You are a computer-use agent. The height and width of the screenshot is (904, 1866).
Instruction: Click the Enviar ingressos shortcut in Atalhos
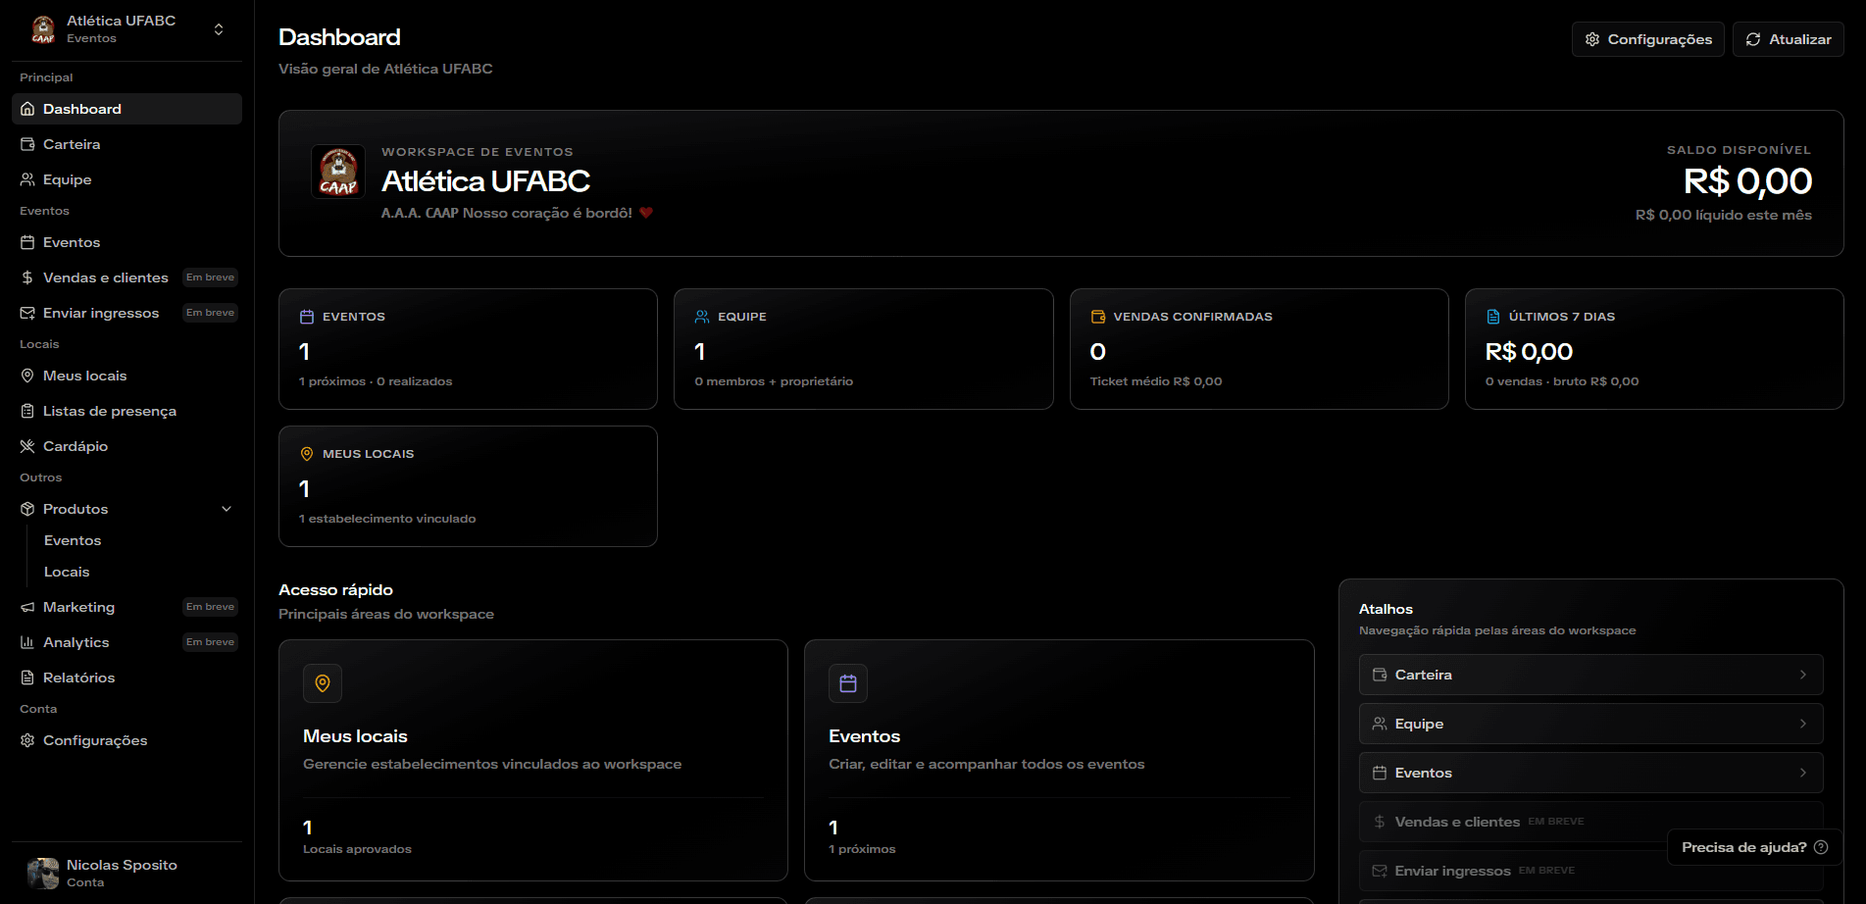tap(1590, 871)
